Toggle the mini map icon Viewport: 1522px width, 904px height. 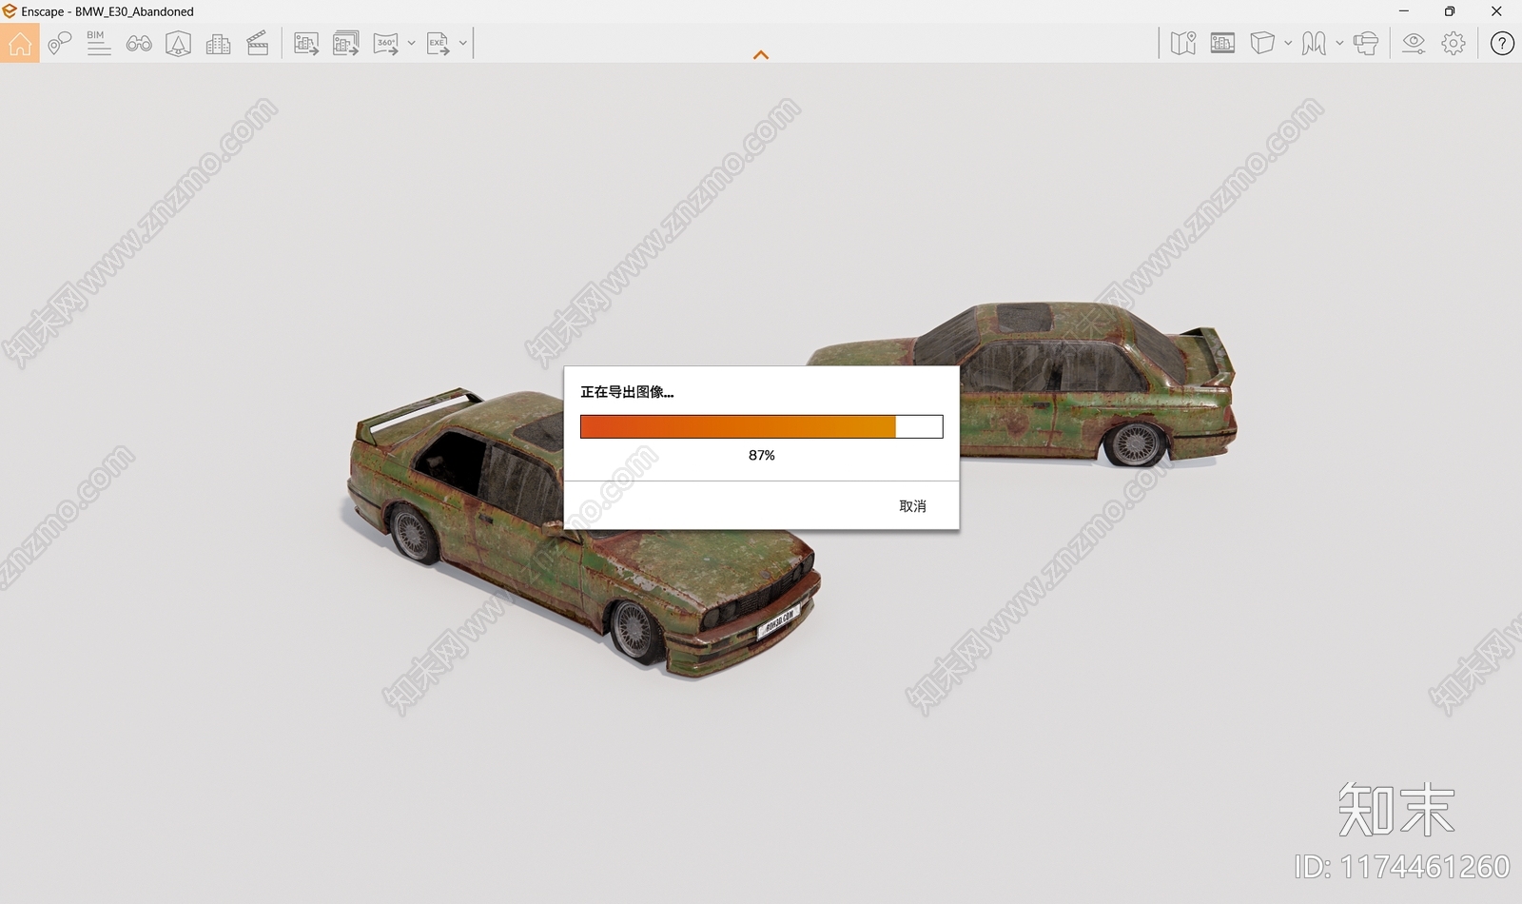click(1183, 43)
